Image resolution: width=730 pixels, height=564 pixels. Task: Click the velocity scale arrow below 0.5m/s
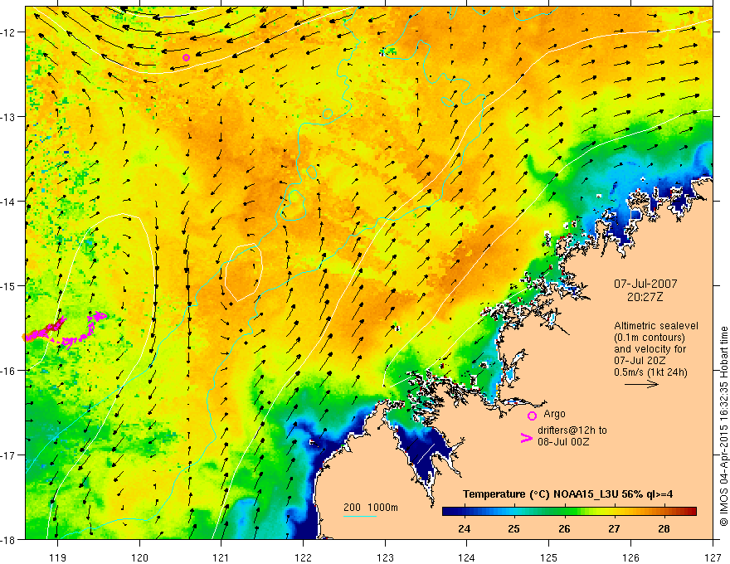click(641, 384)
